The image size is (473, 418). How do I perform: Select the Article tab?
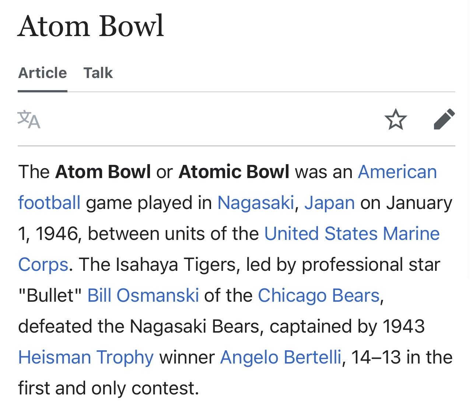tap(43, 73)
